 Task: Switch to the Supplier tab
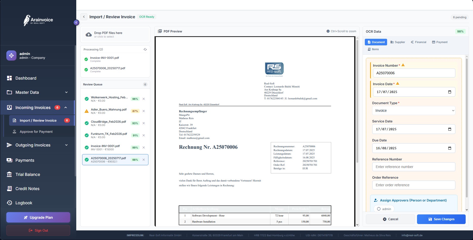point(398,42)
